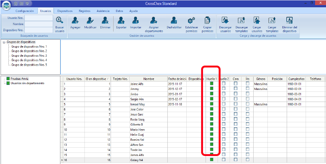Select the name cell Alfaro San

pos(149,145)
